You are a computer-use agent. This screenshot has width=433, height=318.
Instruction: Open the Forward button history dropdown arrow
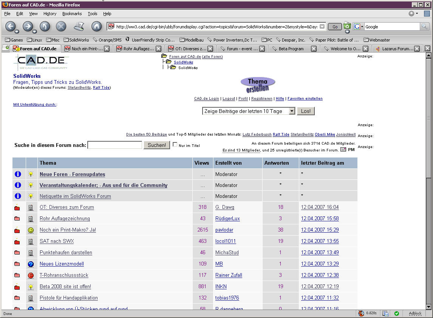[x=34, y=32]
